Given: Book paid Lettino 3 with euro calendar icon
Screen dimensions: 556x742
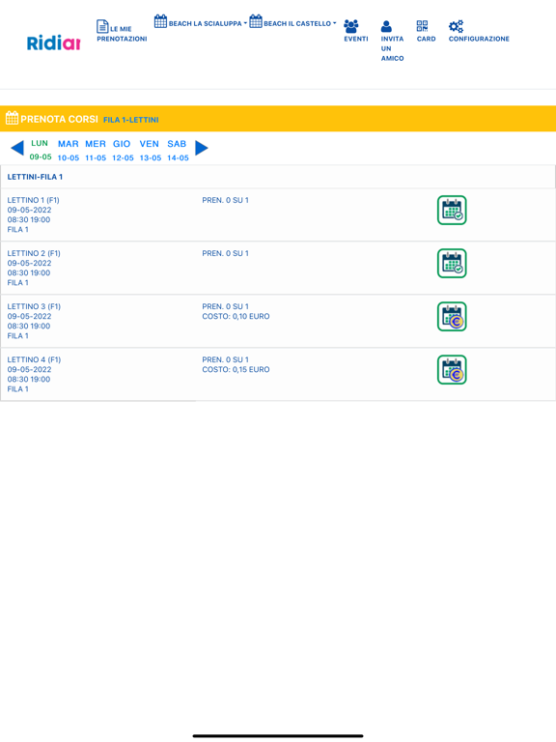Looking at the screenshot, I should (452, 317).
